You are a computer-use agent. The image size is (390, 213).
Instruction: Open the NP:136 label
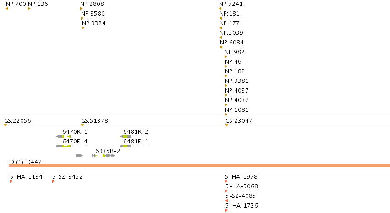38,4
